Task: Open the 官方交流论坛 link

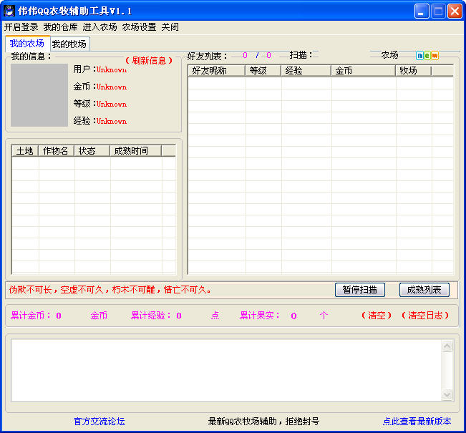Action: point(99,421)
